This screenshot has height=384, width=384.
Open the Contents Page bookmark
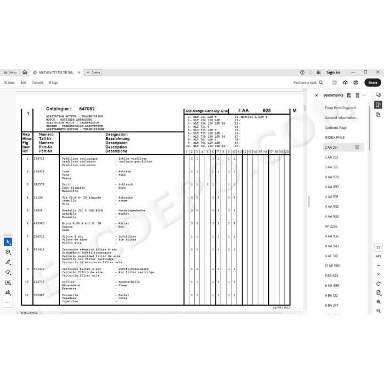click(336, 128)
